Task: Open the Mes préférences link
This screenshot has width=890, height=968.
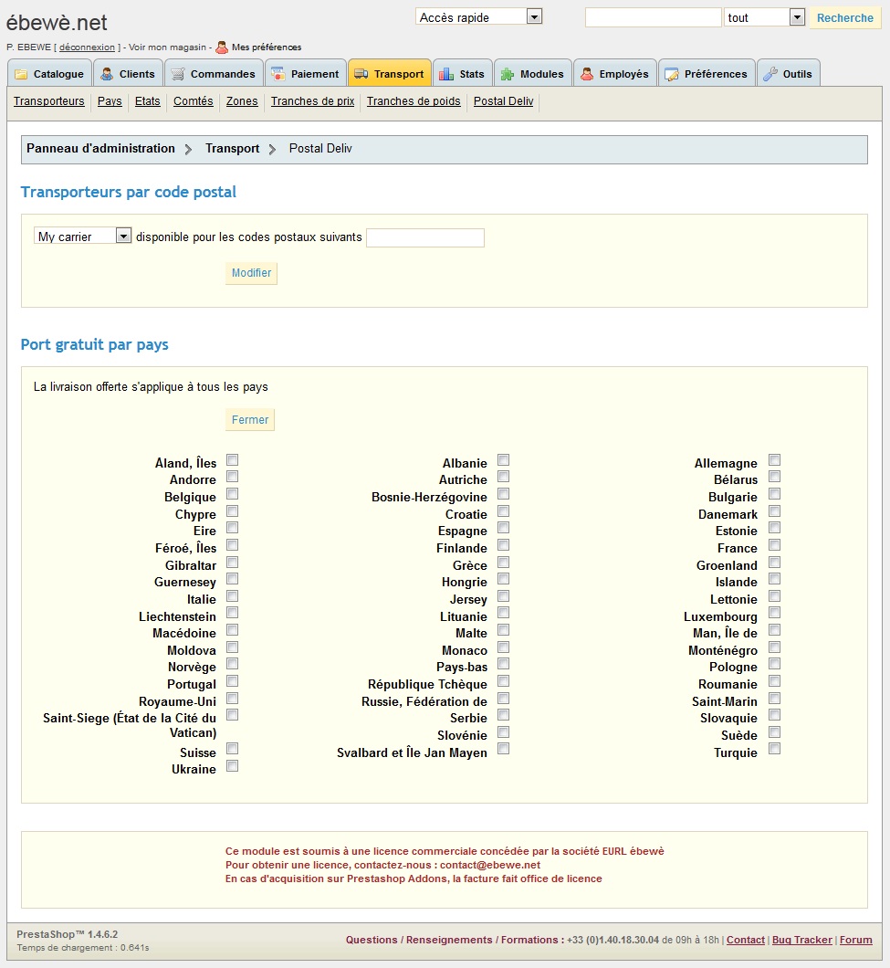Action: point(267,47)
